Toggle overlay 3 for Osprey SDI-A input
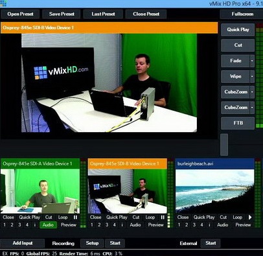This screenshot has height=256, width=263. (19, 225)
